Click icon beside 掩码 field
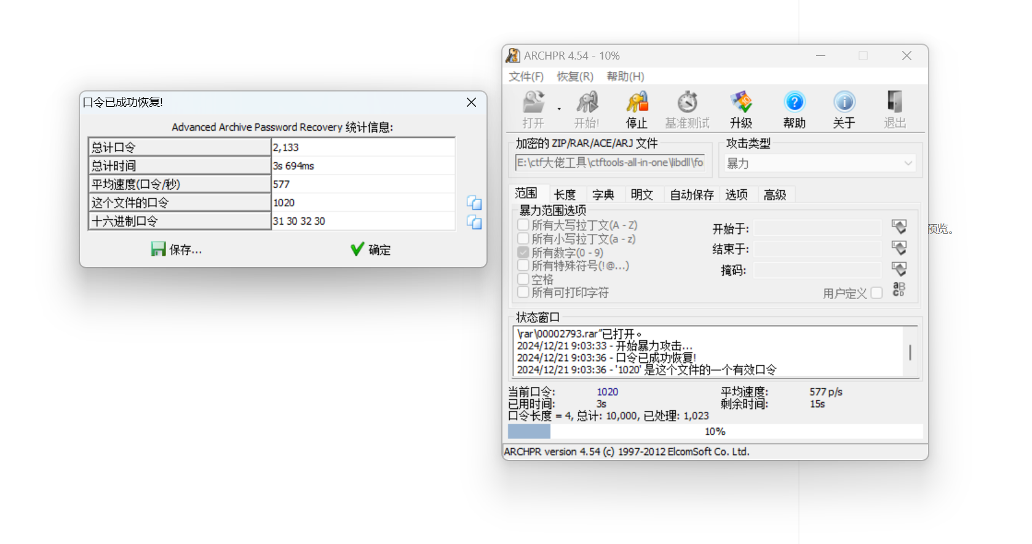The width and height of the screenshot is (1032, 544). [x=899, y=269]
